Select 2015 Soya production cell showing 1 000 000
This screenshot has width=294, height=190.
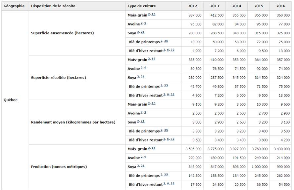[259, 167]
